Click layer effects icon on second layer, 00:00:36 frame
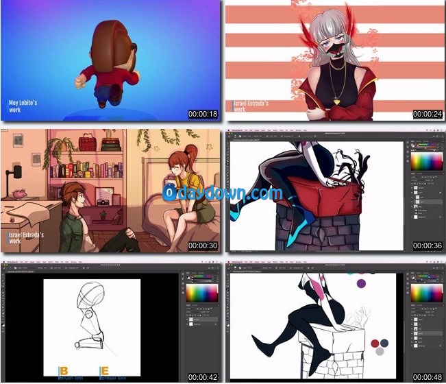Screen dimensions: 446x384 point(441,193)
